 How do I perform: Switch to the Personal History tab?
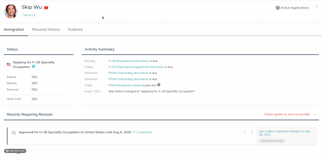(46, 29)
